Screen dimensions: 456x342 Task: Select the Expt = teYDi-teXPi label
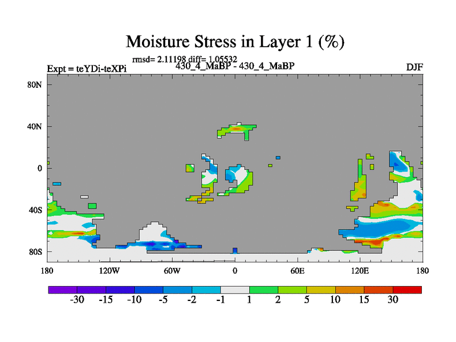click(x=87, y=69)
